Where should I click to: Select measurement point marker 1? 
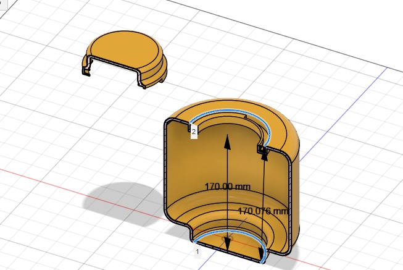[197, 251]
